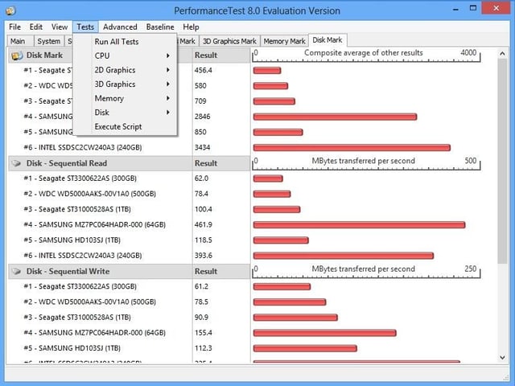Viewport: 515px width, 386px height.
Task: Switch to the System tab
Action: coord(48,41)
